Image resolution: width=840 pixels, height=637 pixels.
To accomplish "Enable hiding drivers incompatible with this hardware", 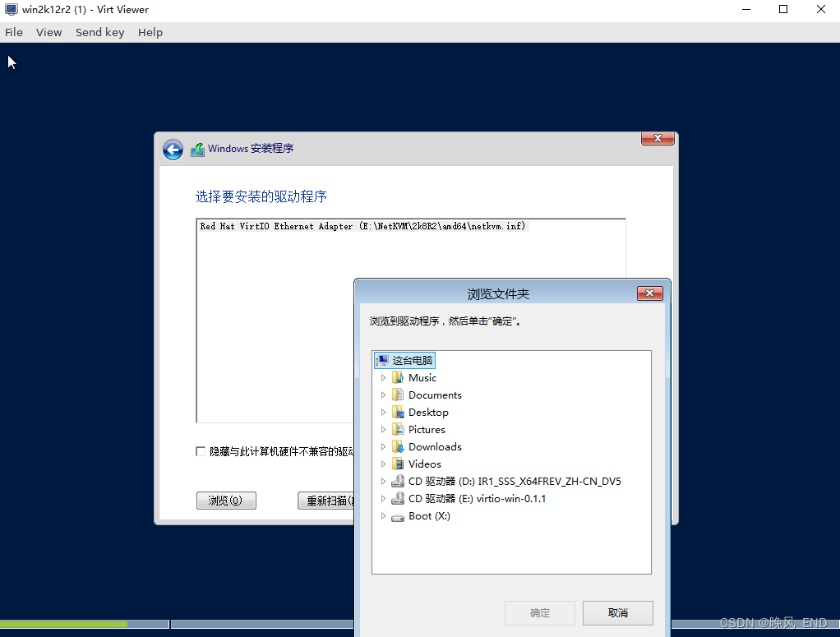I will [201, 450].
